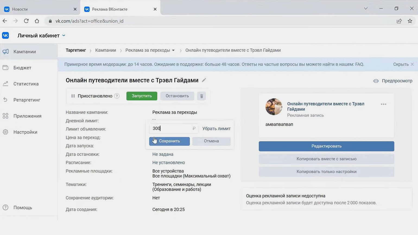Viewport: 418px width, 235px height.
Task: Click Убрать лимит link
Action: pos(217,129)
